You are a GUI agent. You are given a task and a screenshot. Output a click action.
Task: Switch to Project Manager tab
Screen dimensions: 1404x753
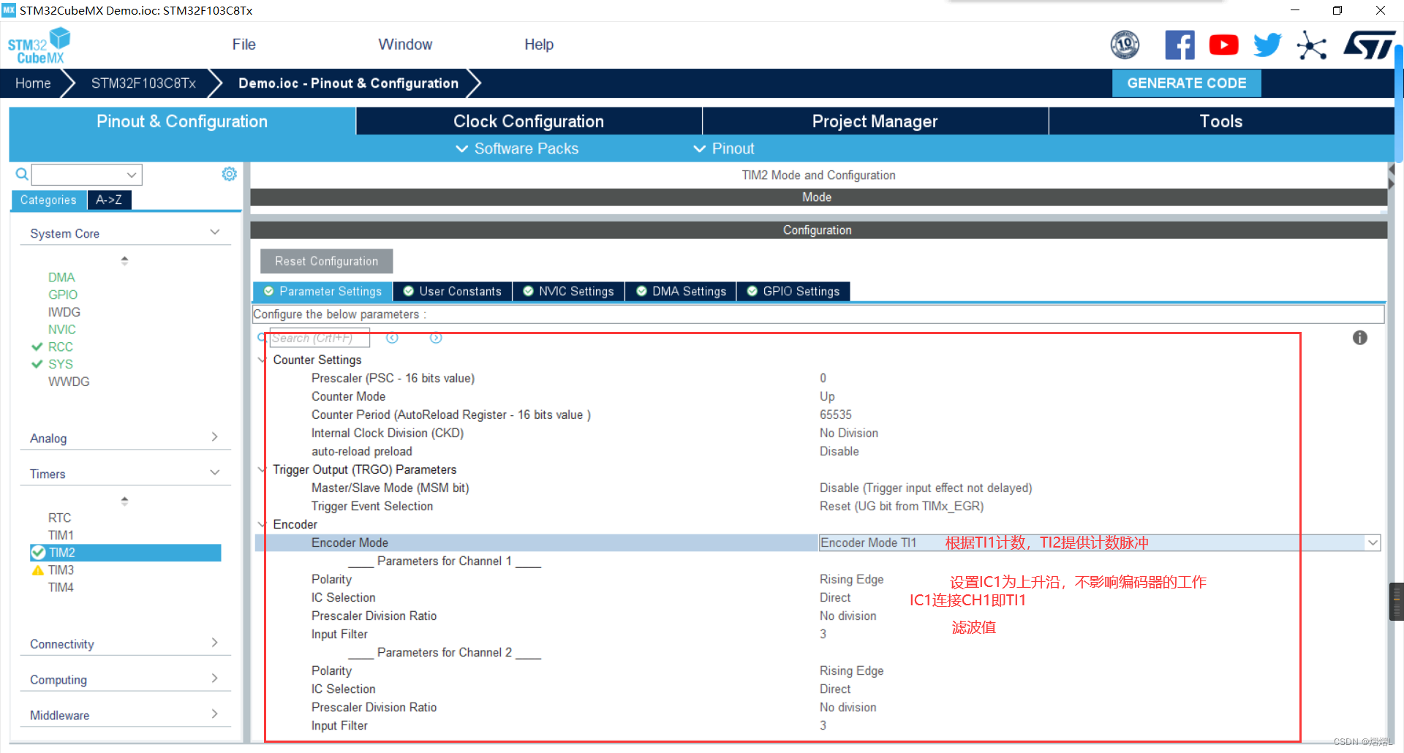(875, 121)
